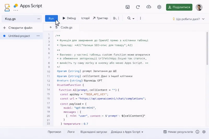Click the info circle icon in status bar
209x139 pixels.
198,132
